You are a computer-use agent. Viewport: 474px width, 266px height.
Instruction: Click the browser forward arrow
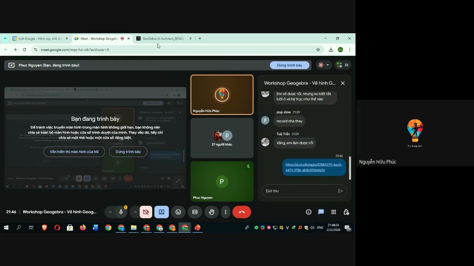pyautogui.click(x=15, y=50)
